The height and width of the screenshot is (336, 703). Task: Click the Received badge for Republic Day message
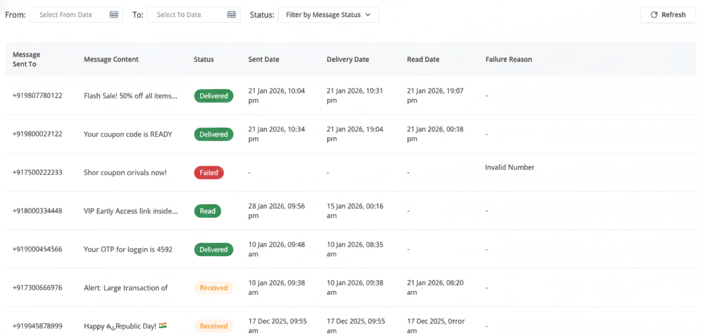213,326
